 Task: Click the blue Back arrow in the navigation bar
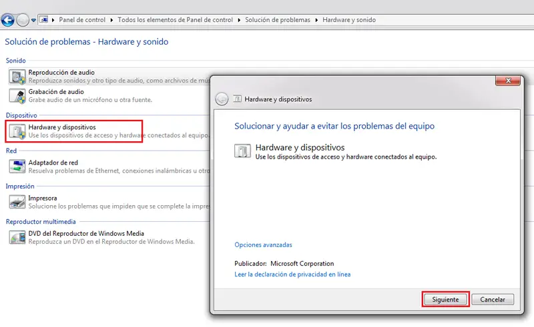click(8, 20)
